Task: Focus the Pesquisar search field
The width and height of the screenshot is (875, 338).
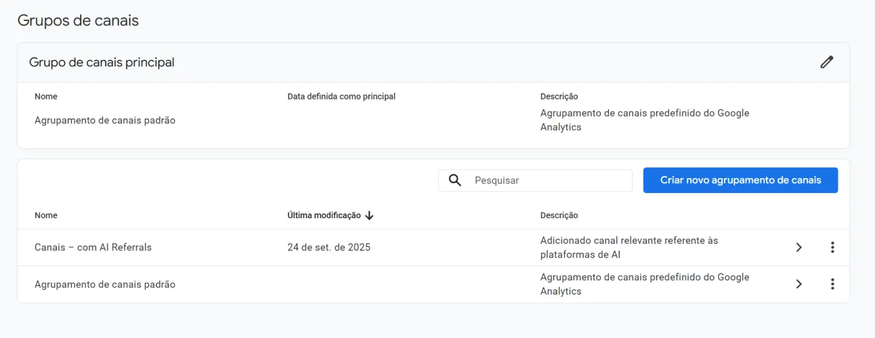Action: tap(549, 180)
